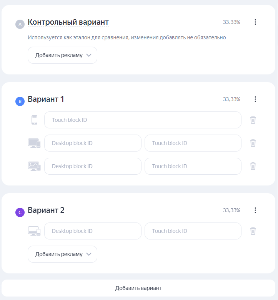Image resolution: width=278 pixels, height=300 pixels.
Task: Click the purple C variant badge
Action: pyautogui.click(x=20, y=212)
